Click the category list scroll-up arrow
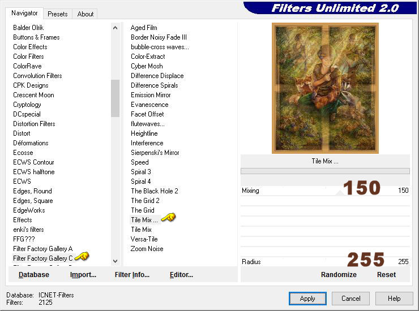 115,28
